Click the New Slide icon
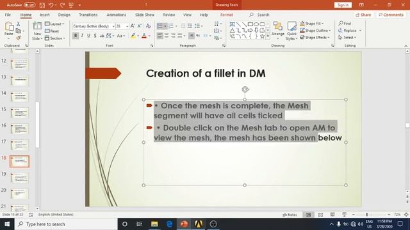This screenshot has width=410, height=230. tap(37, 26)
